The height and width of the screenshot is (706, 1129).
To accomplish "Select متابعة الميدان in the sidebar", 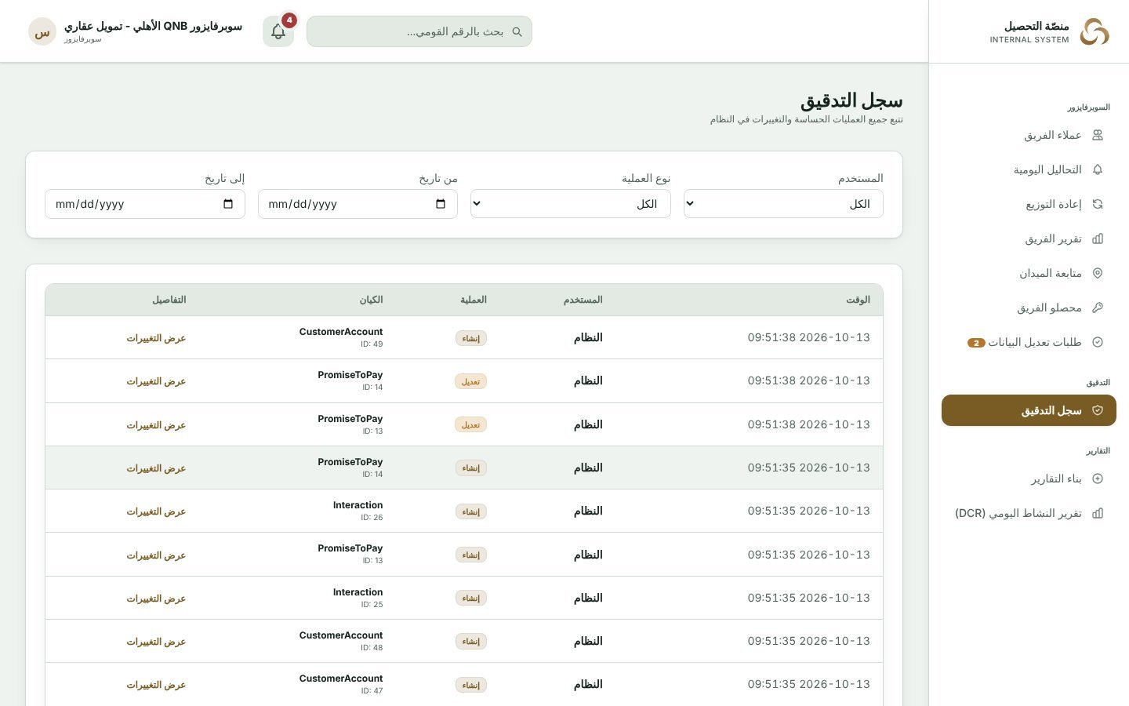I will pos(1029,273).
